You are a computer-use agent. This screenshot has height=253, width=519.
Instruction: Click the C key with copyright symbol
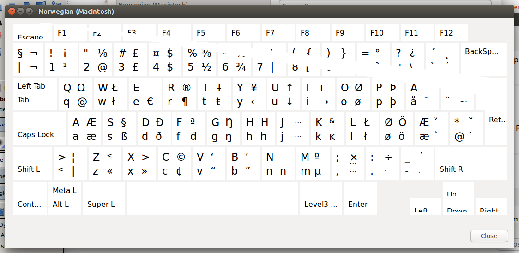[x=174, y=163]
